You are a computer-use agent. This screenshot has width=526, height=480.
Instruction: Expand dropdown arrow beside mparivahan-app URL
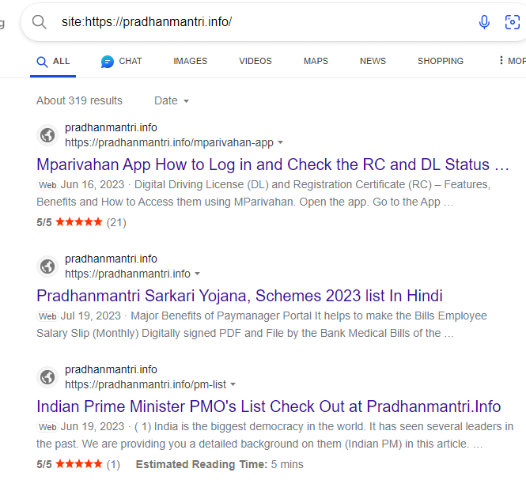(281, 143)
